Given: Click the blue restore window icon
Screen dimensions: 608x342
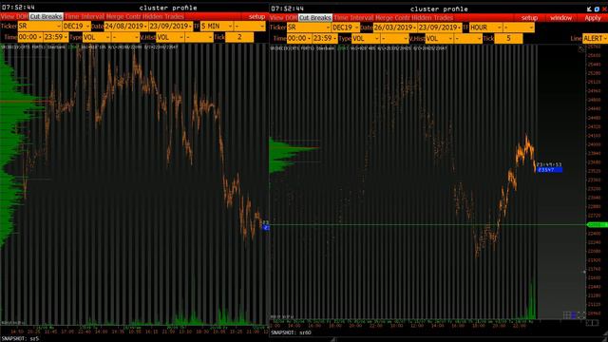Looking at the screenshot, I should [597, 9].
